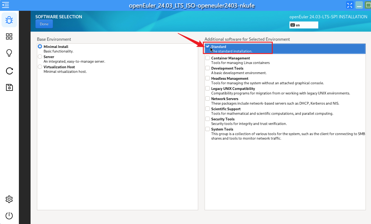The width and height of the screenshot is (371, 224).
Task: Check Container Management checkbox
Action: (207, 58)
